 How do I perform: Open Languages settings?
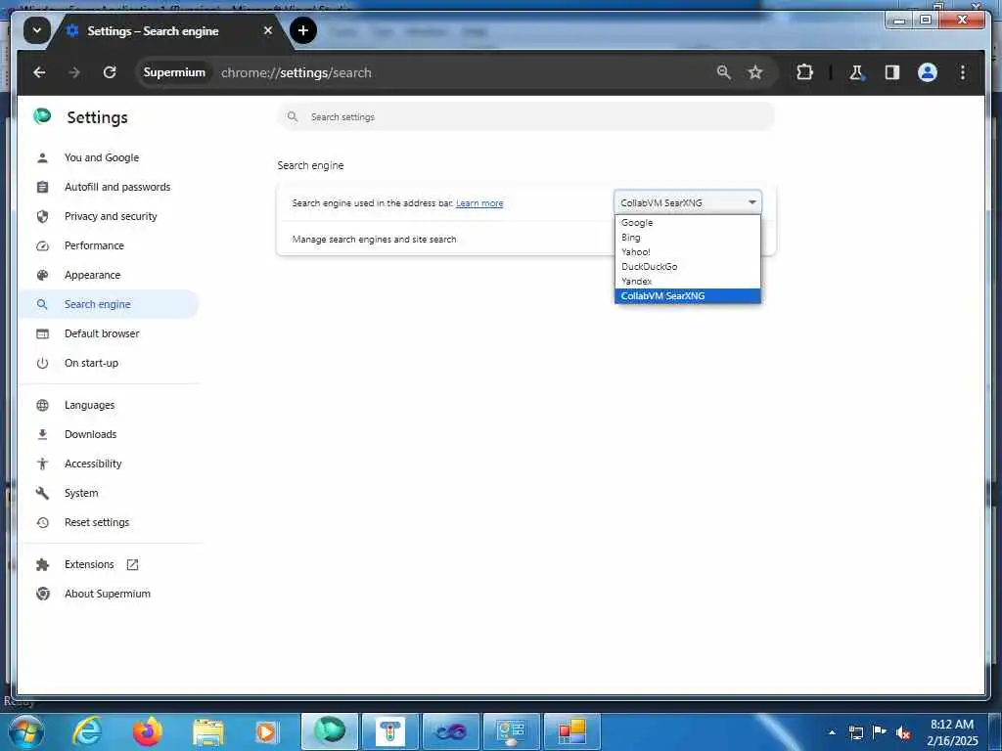point(89,406)
